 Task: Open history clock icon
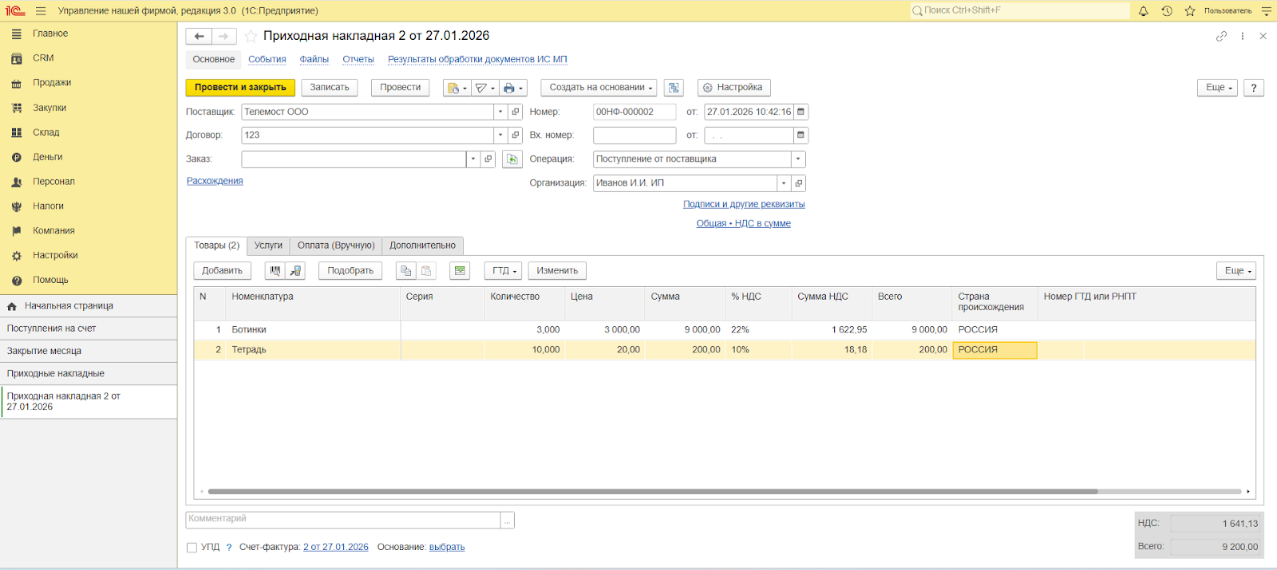(1167, 11)
